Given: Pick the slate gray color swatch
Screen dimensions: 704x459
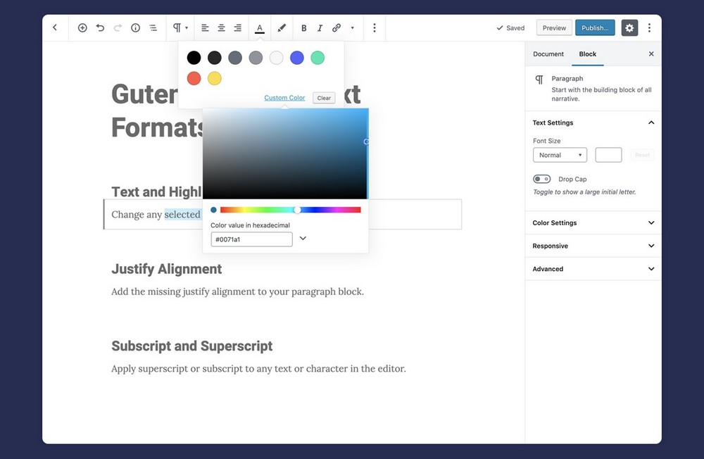Looking at the screenshot, I should [235, 58].
